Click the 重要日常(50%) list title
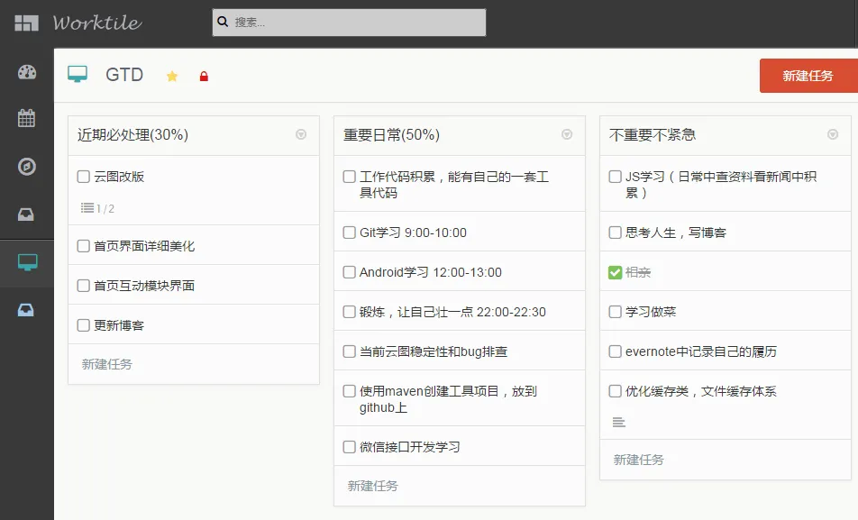 (391, 134)
